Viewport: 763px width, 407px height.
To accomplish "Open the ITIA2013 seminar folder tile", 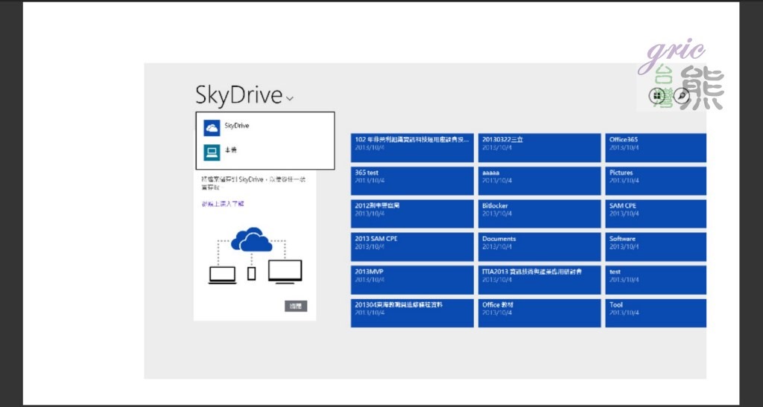I will pos(539,280).
